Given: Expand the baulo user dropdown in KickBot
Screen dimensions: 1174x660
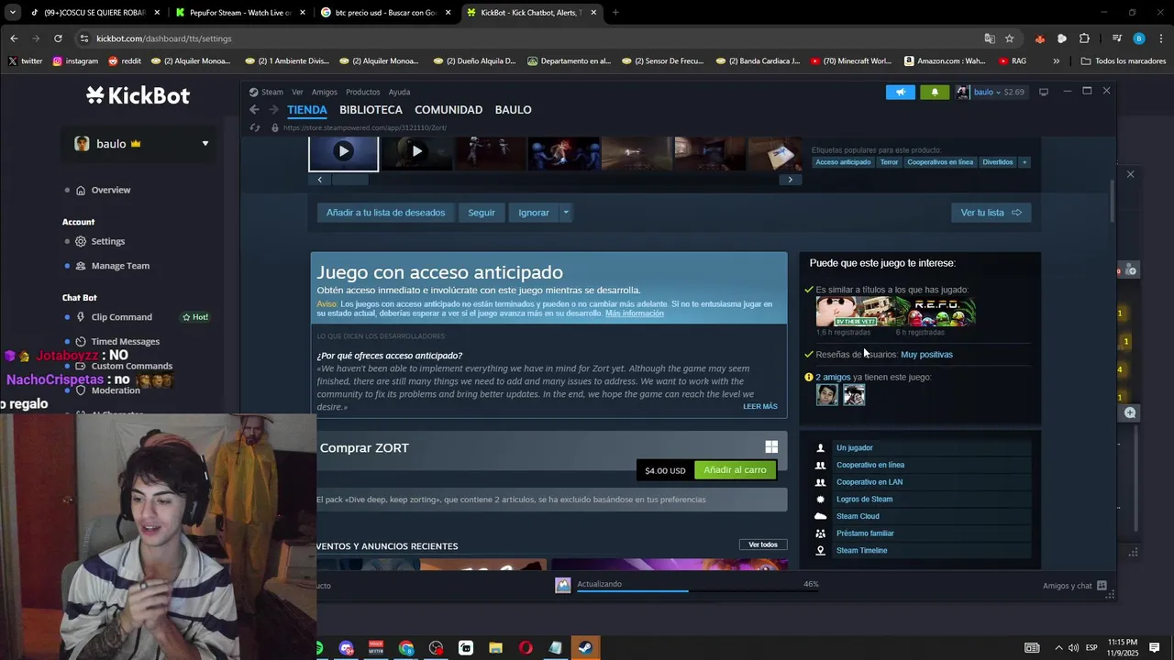Looking at the screenshot, I should [205, 144].
